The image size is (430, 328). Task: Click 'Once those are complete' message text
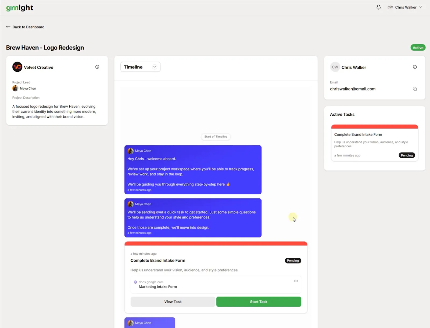[168, 227]
